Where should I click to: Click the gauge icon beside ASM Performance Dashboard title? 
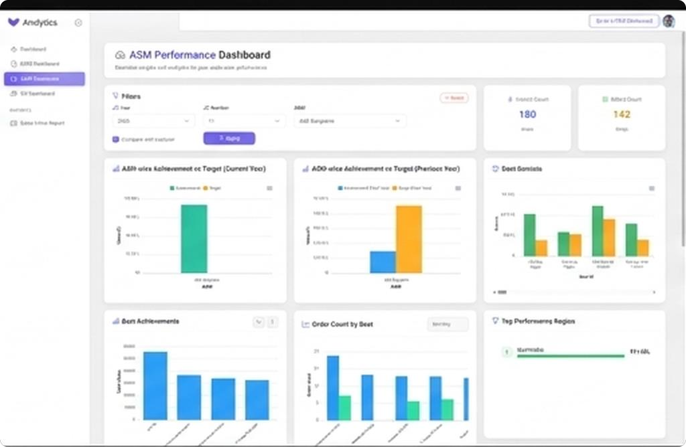[120, 55]
